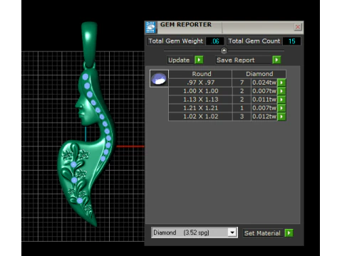Viewport: 342px width, 256px height.
Task: Select the 1.13 X 1.13 size cell
Action: (x=200, y=100)
